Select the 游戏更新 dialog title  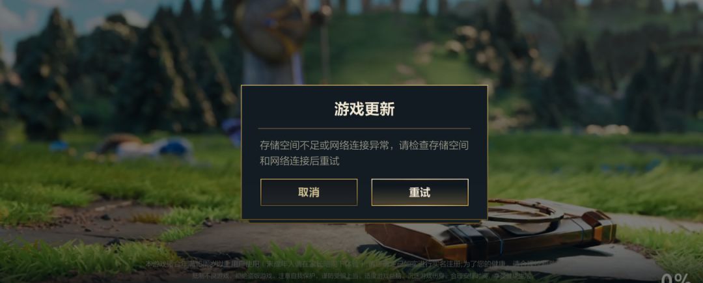pos(364,109)
